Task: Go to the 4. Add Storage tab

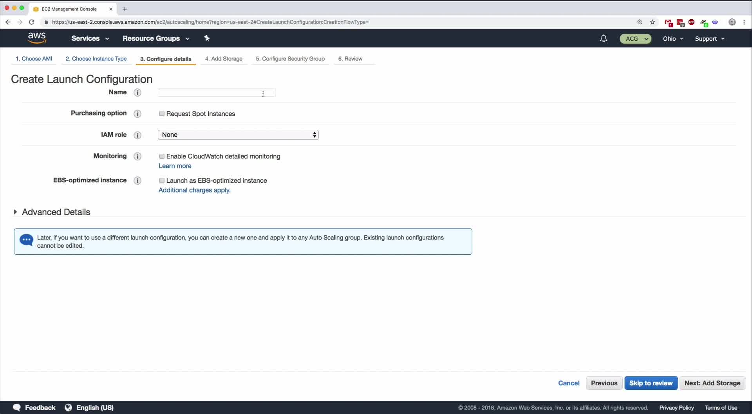Action: pyautogui.click(x=224, y=59)
